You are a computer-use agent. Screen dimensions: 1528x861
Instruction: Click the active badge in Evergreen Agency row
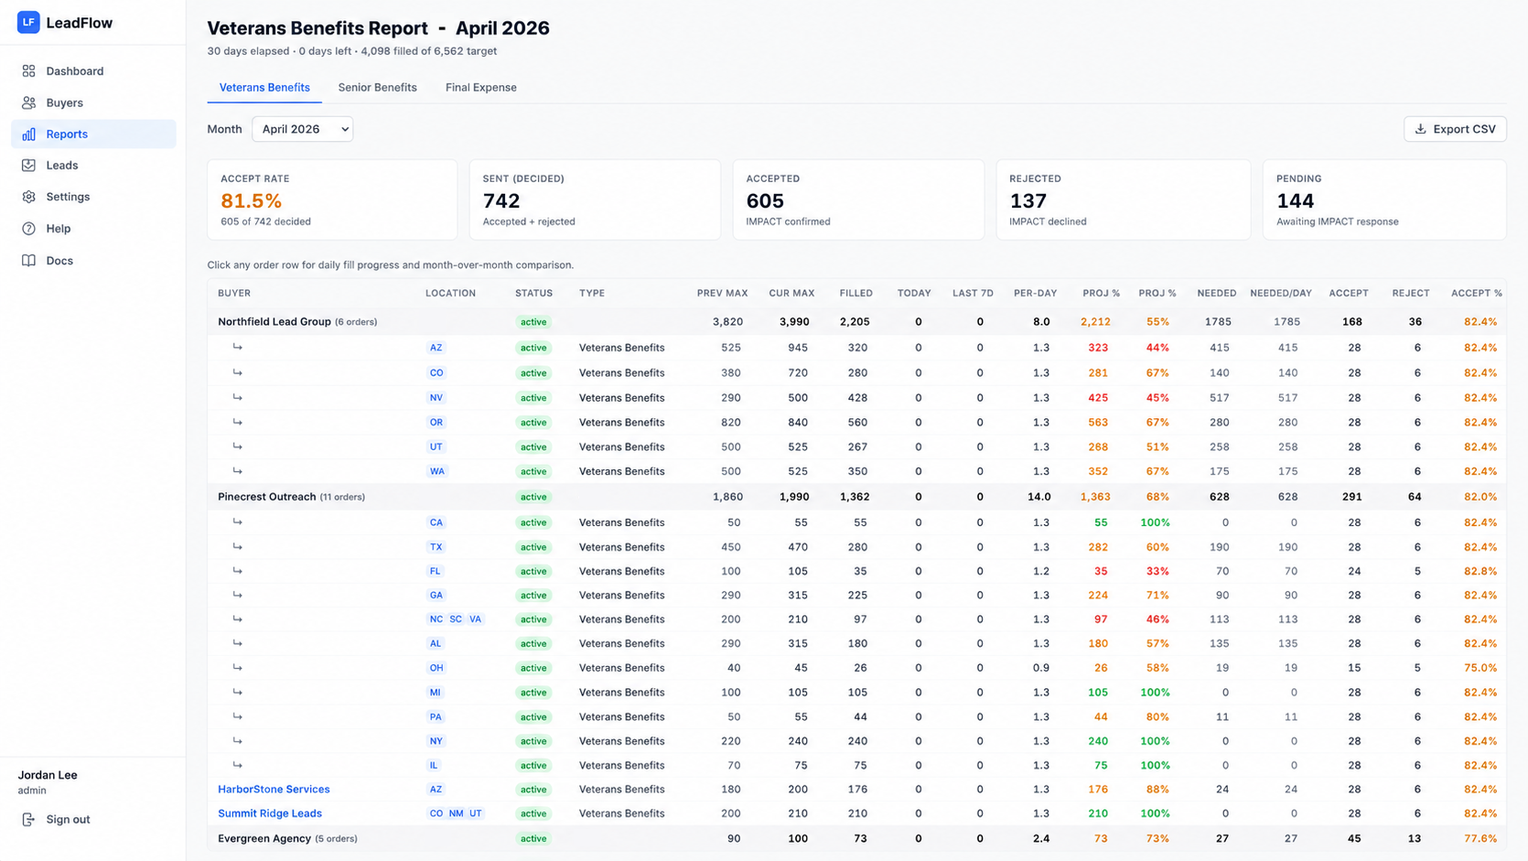coord(533,838)
